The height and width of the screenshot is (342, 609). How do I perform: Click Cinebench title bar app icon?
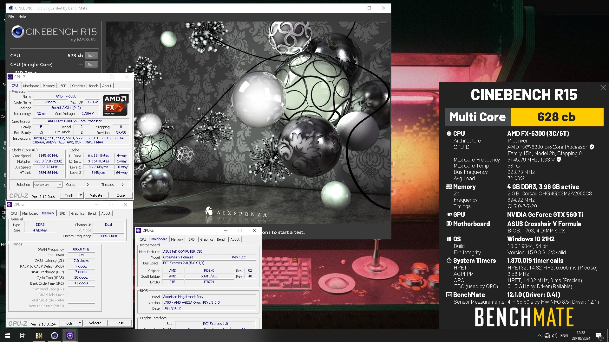tap(10, 8)
